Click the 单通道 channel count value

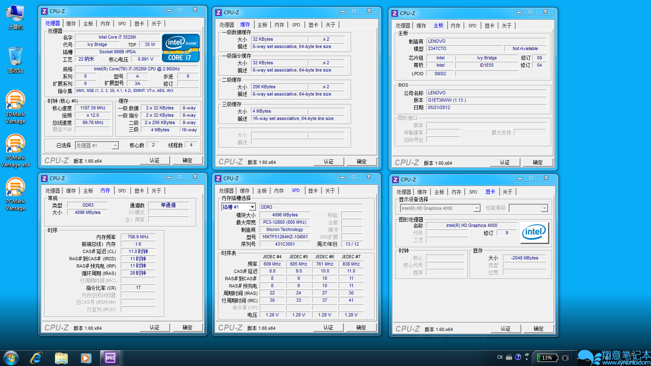pos(168,205)
